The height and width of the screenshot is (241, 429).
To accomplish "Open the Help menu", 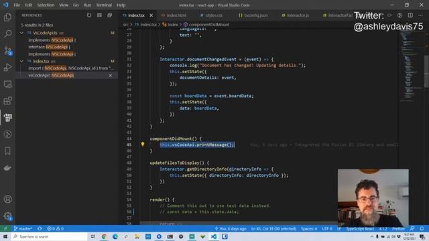I will coord(121,5).
